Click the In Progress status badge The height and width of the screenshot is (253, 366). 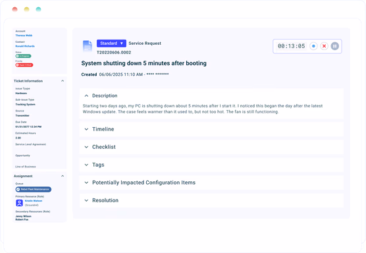[x=23, y=56]
